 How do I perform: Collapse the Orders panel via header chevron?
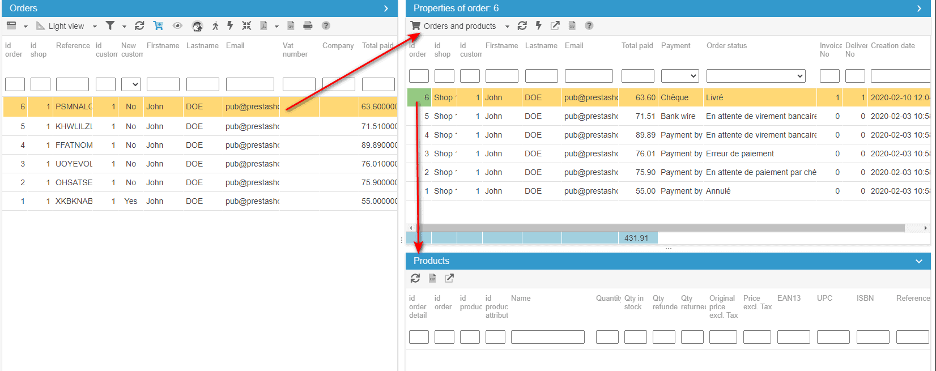pos(386,8)
